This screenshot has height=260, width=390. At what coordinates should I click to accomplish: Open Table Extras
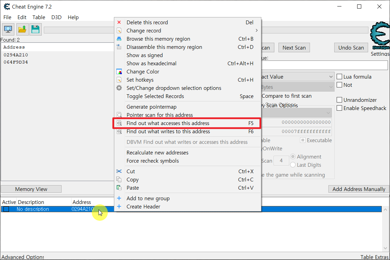point(374,257)
